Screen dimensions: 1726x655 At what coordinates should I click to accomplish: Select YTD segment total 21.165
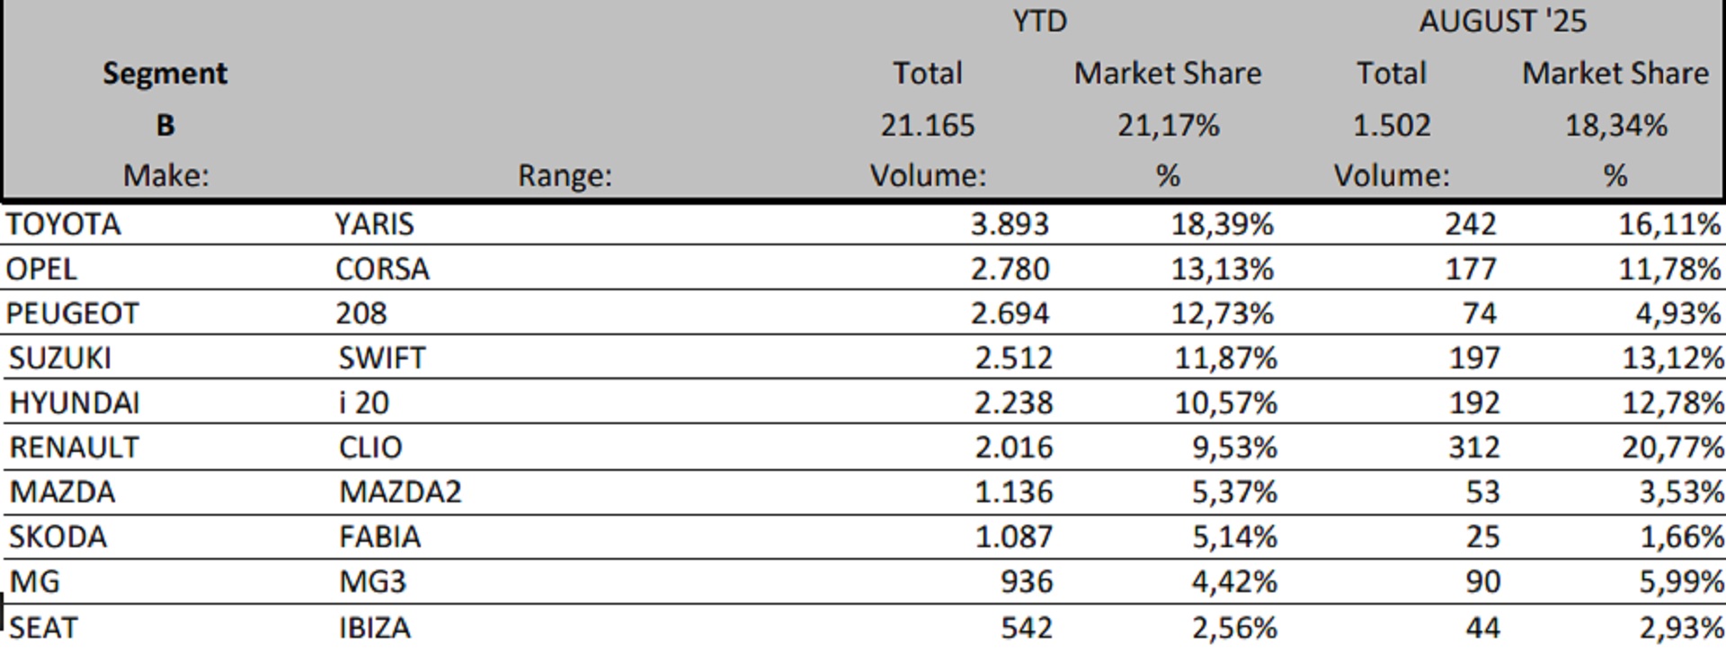point(927,125)
